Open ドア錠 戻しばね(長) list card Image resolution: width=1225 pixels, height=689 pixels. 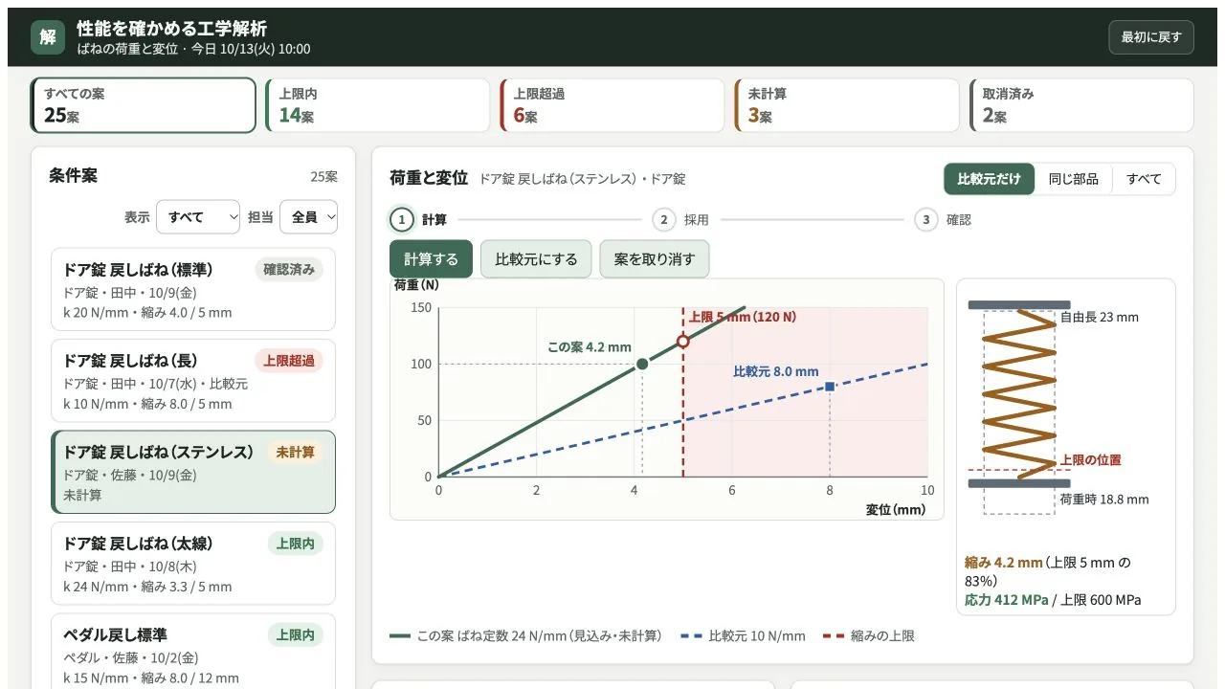coord(193,381)
